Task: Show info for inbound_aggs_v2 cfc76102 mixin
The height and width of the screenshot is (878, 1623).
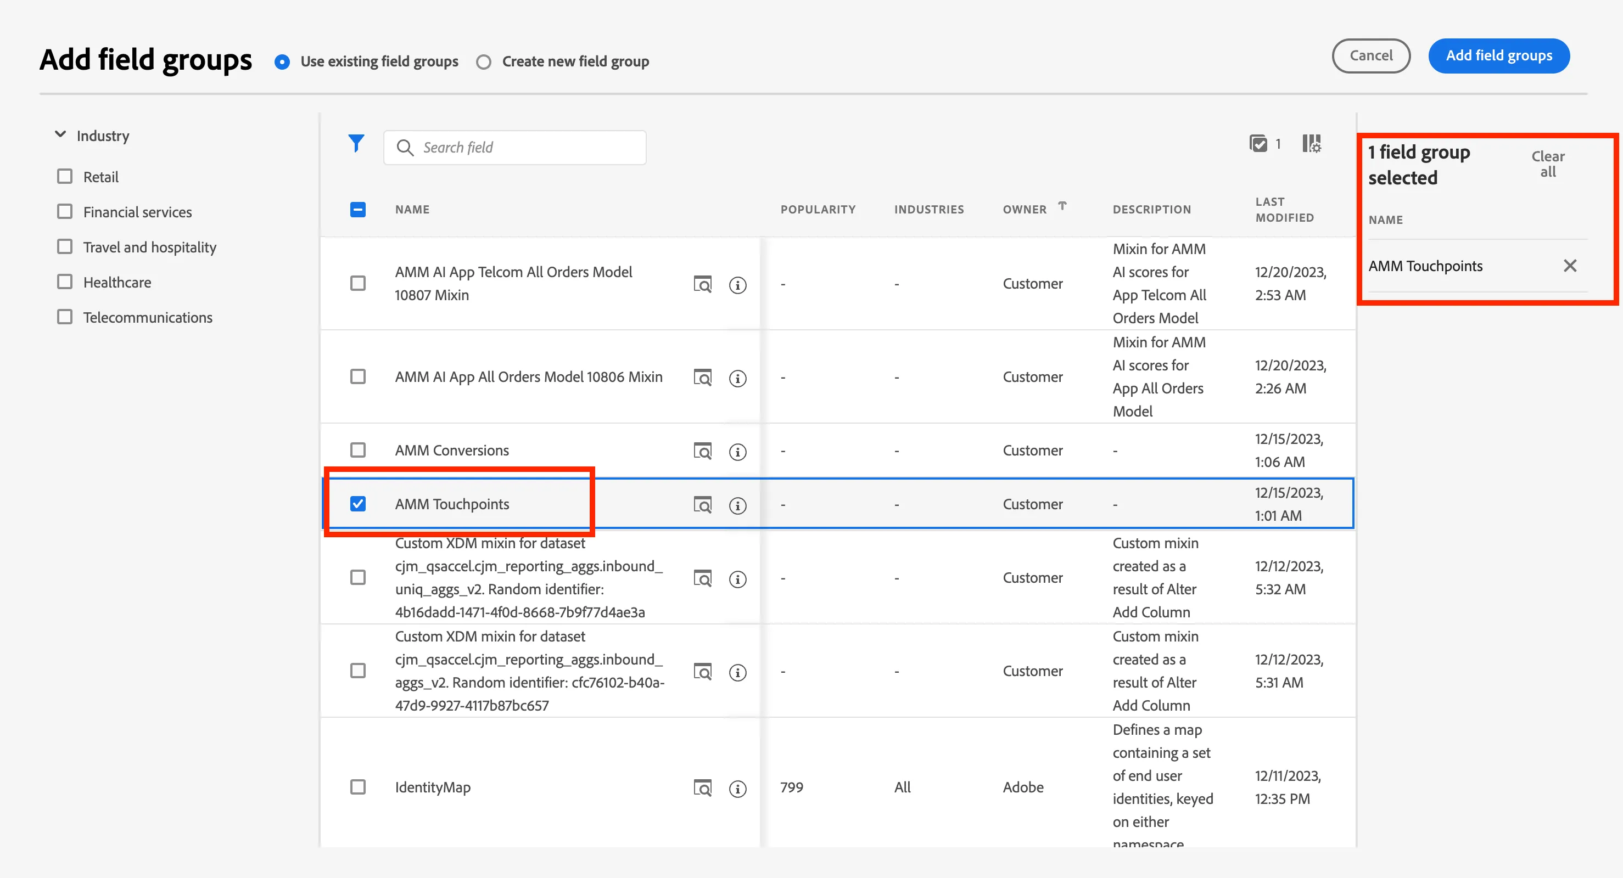Action: click(x=738, y=672)
